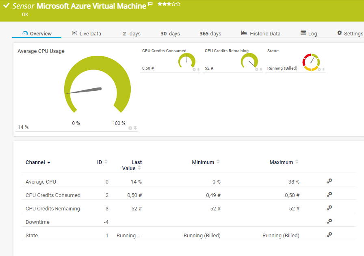The image size is (364, 256).
Task: Pin the Average CPU Usage gauge
Action: click(135, 128)
